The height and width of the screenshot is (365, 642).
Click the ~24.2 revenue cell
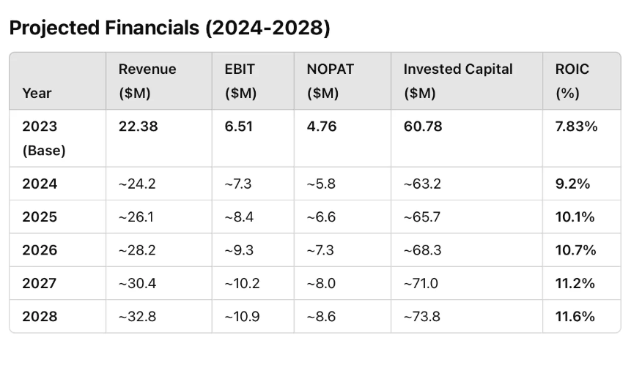coord(137,184)
